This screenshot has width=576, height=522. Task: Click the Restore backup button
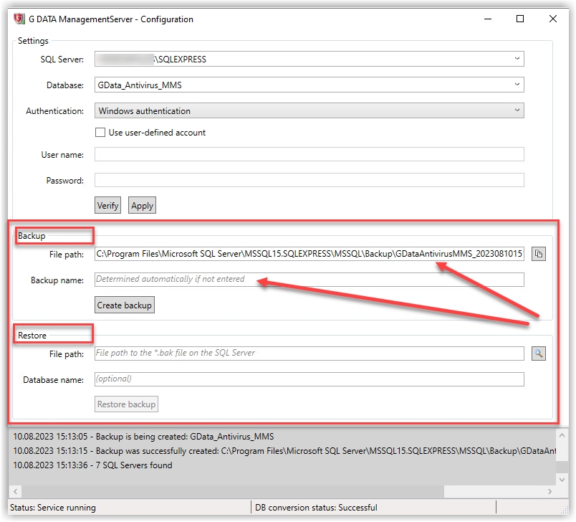tap(126, 404)
